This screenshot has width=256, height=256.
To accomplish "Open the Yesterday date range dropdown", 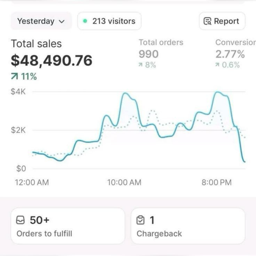I will coord(41,21).
